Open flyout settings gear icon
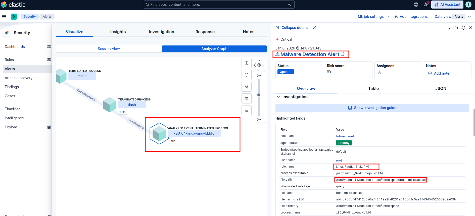The image size is (475, 216). pos(463,28)
